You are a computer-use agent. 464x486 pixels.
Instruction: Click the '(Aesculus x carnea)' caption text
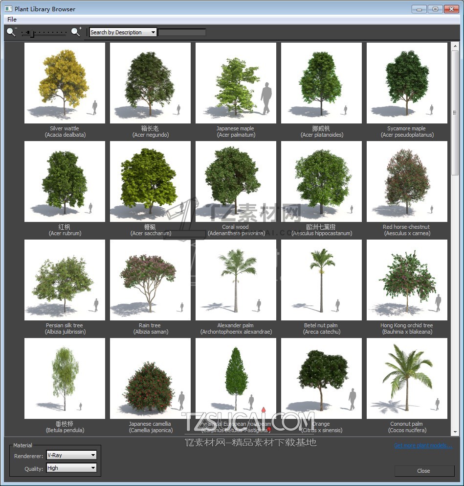(407, 233)
